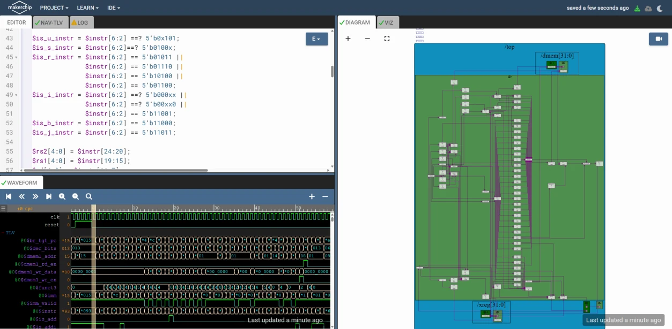Collapse the TLV signal group

pos(9,233)
